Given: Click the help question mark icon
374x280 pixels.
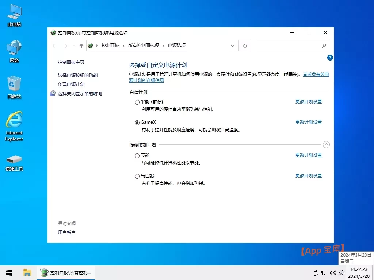Looking at the screenshot, I should click(x=330, y=57).
